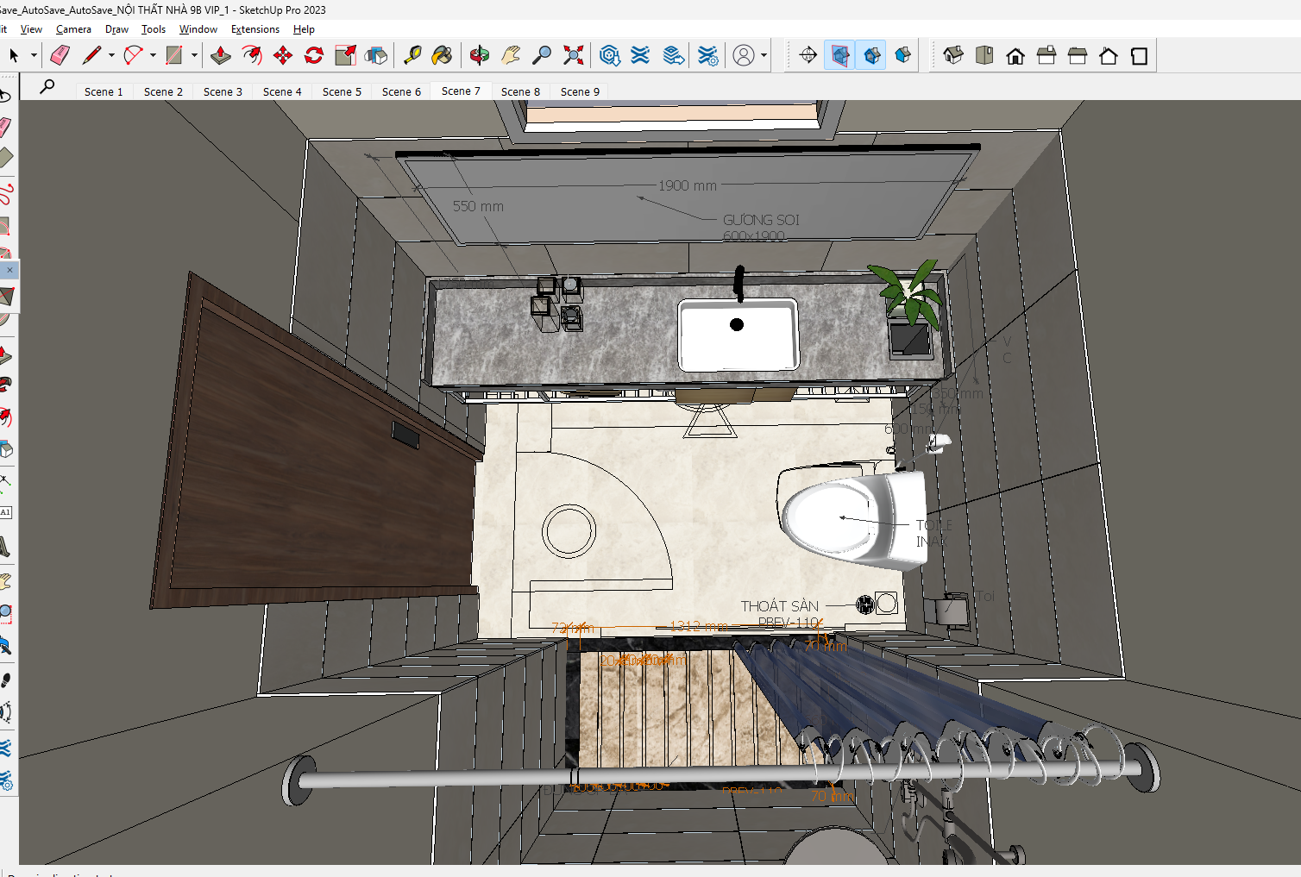The height and width of the screenshot is (877, 1301).
Task: Pick the Line pencil tool
Action: coord(91,55)
